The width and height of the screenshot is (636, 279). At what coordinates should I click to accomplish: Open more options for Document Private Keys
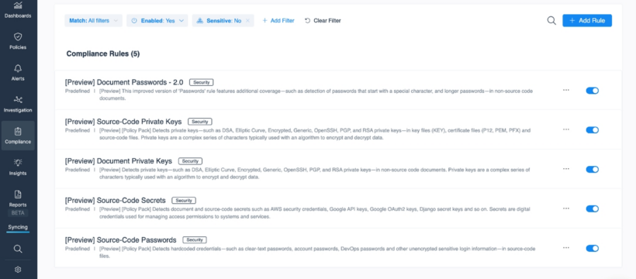pos(566,169)
